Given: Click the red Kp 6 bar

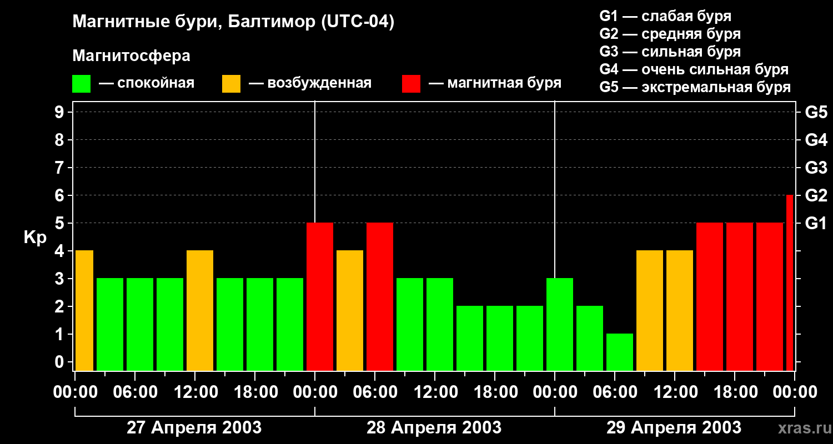Looking at the screenshot, I should [790, 283].
